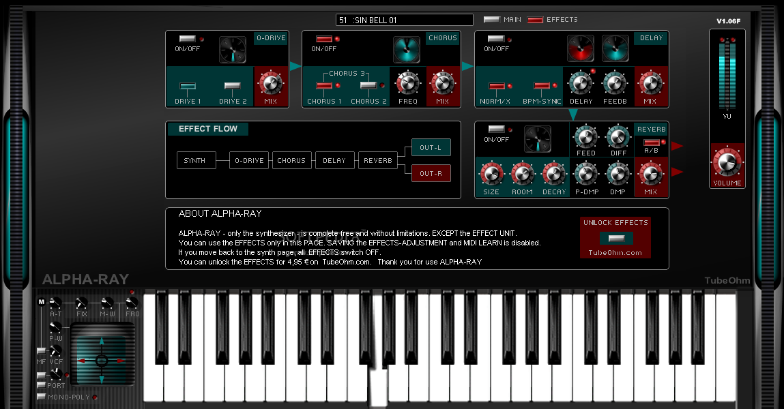Click the CHORUS box in effect flow
This screenshot has width=784, height=409.
pos(292,160)
